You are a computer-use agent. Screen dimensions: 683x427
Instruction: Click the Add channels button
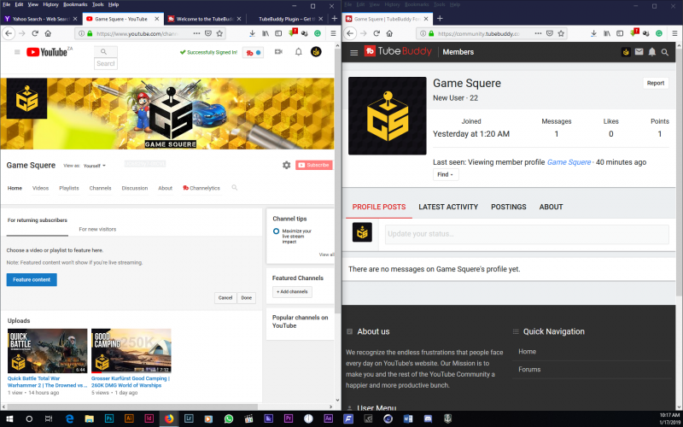point(292,292)
